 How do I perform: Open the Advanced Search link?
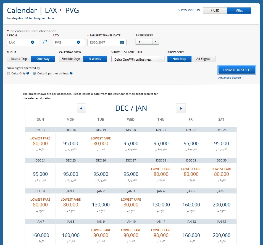(229, 78)
